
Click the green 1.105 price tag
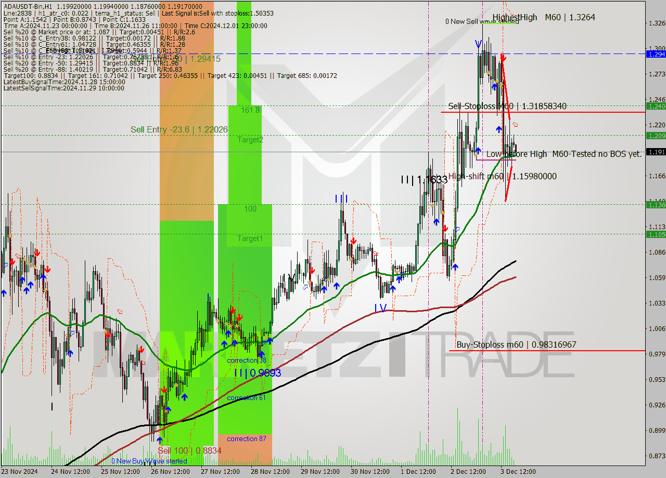coord(656,234)
